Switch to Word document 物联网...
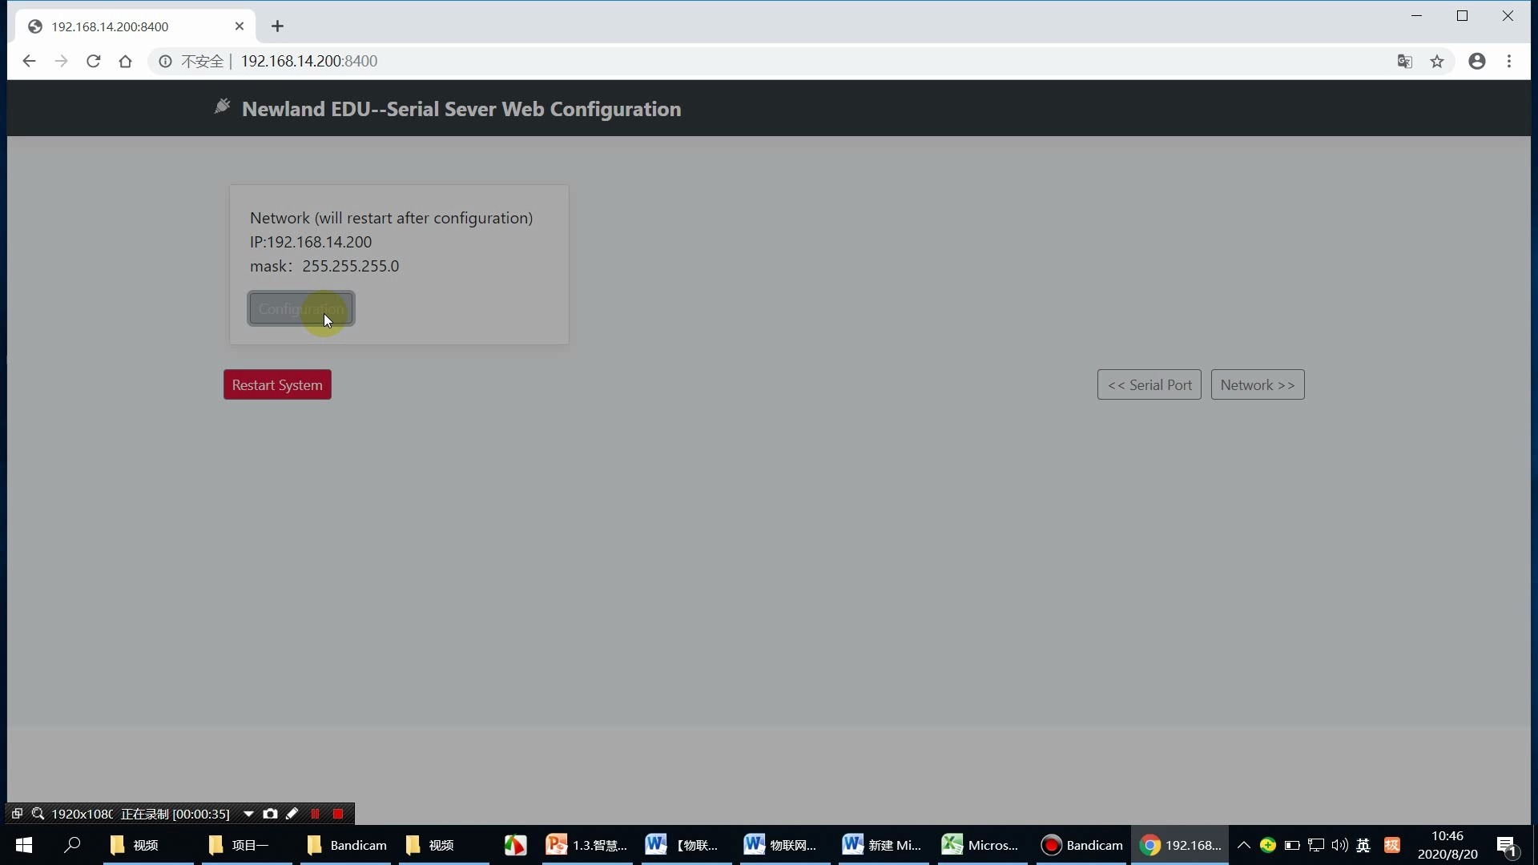The height and width of the screenshot is (865, 1538). (x=783, y=845)
